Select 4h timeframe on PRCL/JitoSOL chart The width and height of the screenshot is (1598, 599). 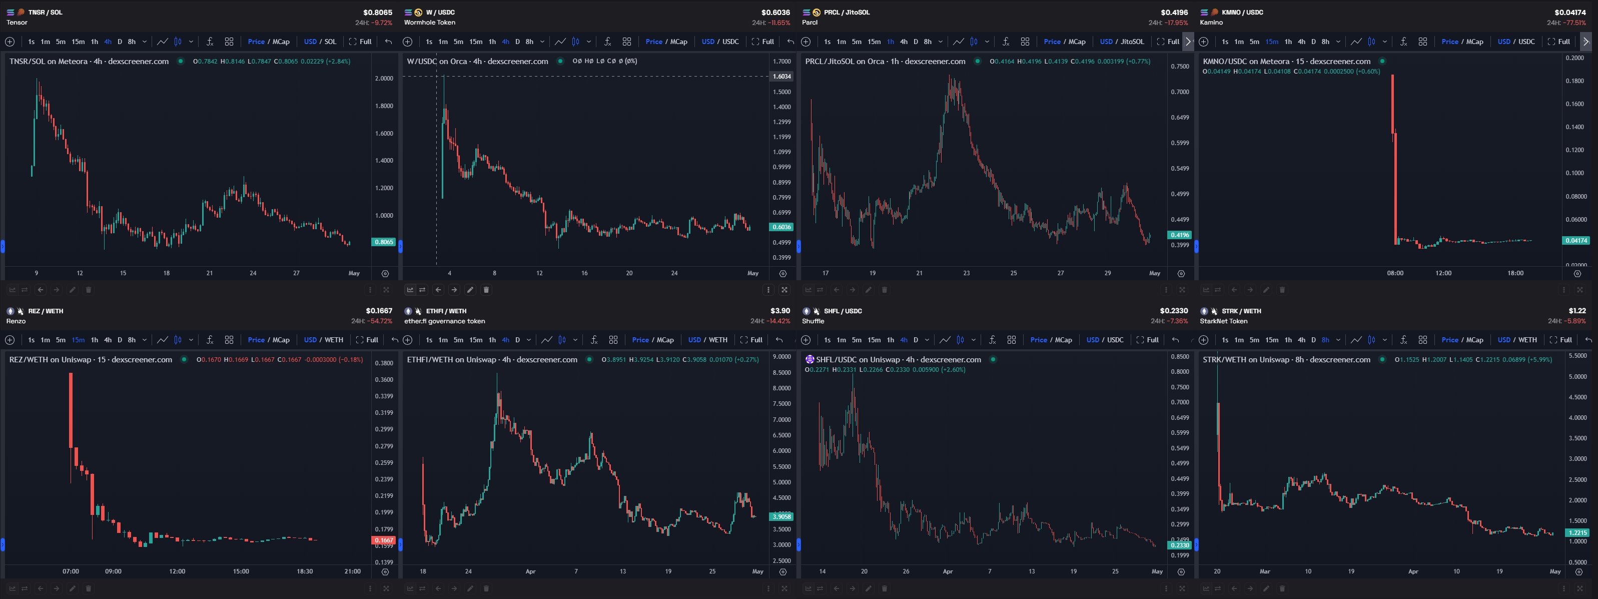click(x=904, y=42)
